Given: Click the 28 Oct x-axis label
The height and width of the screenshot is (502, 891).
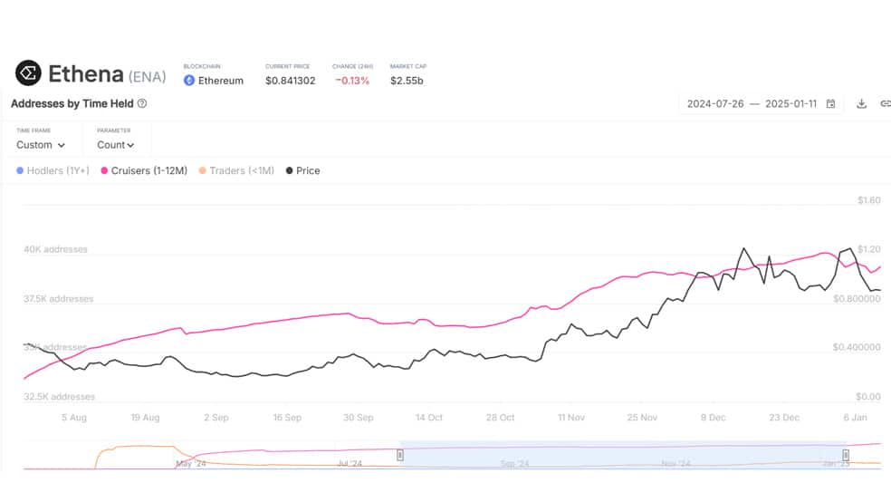Looking at the screenshot, I should point(500,418).
